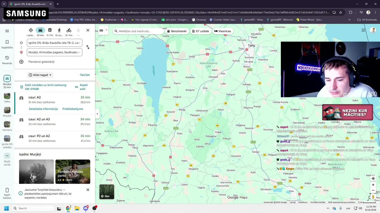This screenshot has height=213, width=380.
Task: Switch to public transit mode 1h 17m
Action: 50,32
